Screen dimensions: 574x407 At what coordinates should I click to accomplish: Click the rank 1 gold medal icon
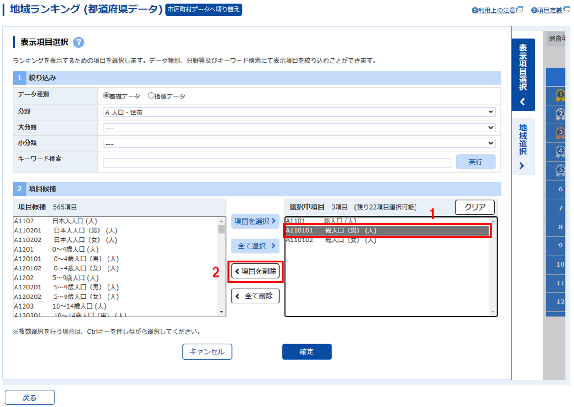560,96
